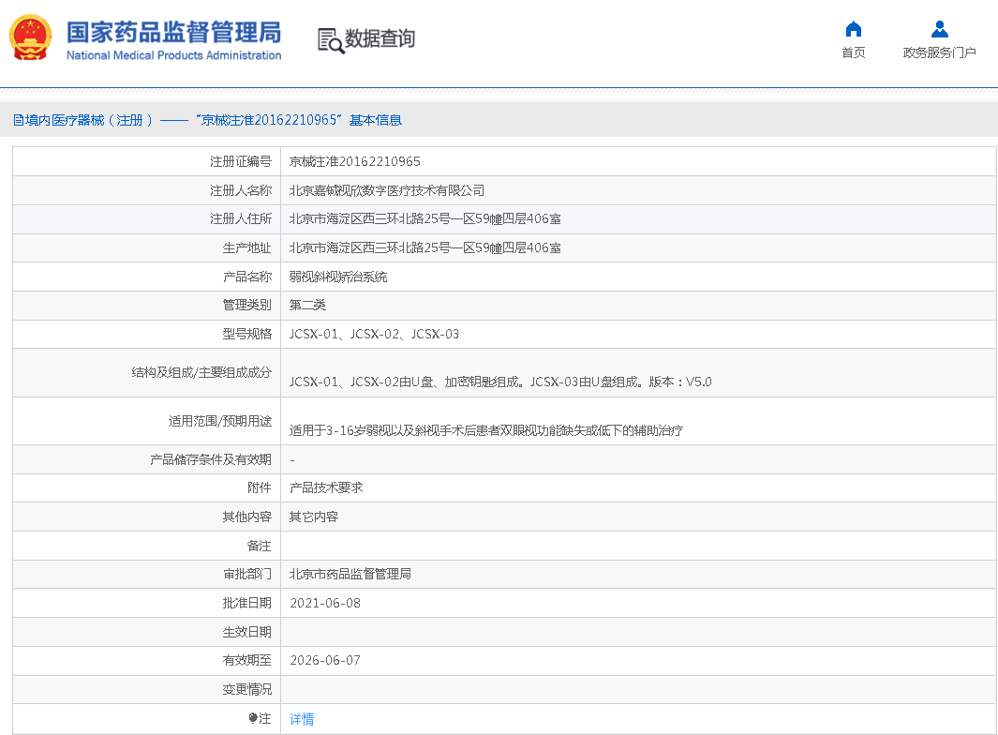The image size is (998, 735).
Task: Click the blue house icon above 首页
Action: click(x=853, y=29)
